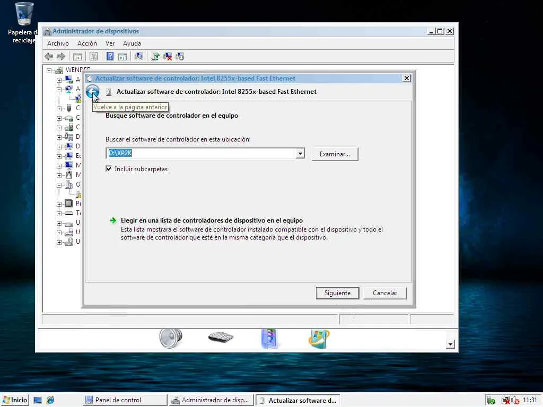
Task: Expand the plug-icon category tree node
Action: [x=59, y=109]
